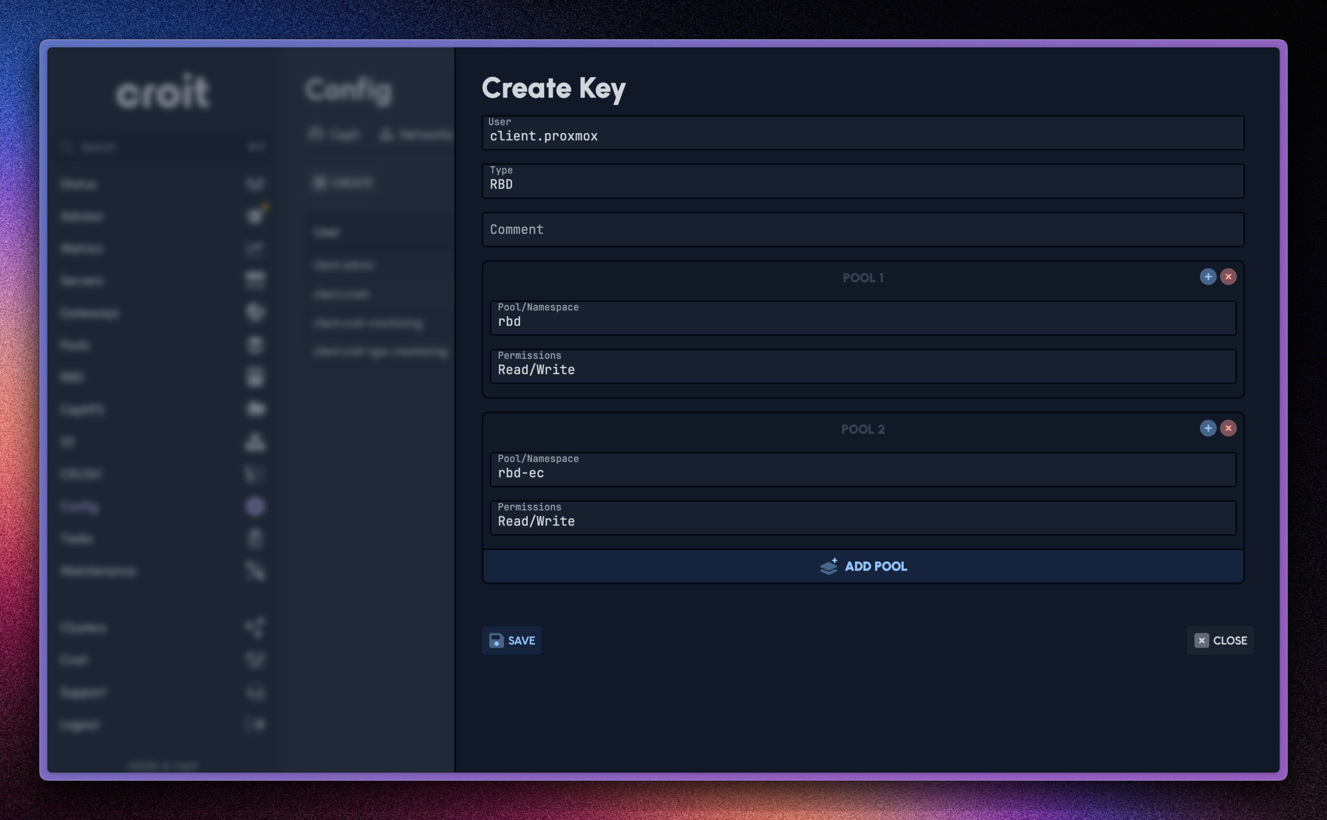
Task: Click the red remove icon for Pool 2
Action: coord(1229,428)
